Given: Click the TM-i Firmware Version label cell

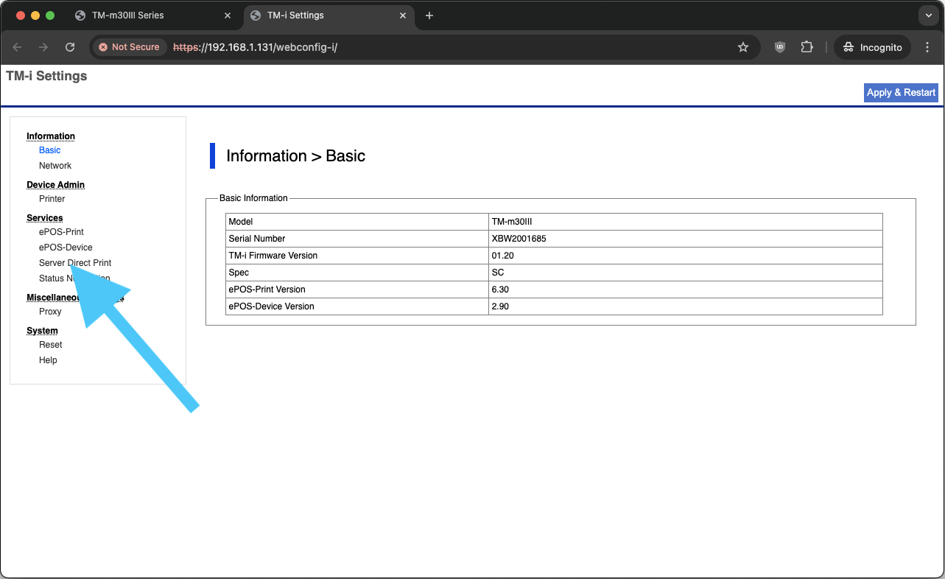Looking at the screenshot, I should click(x=357, y=256).
